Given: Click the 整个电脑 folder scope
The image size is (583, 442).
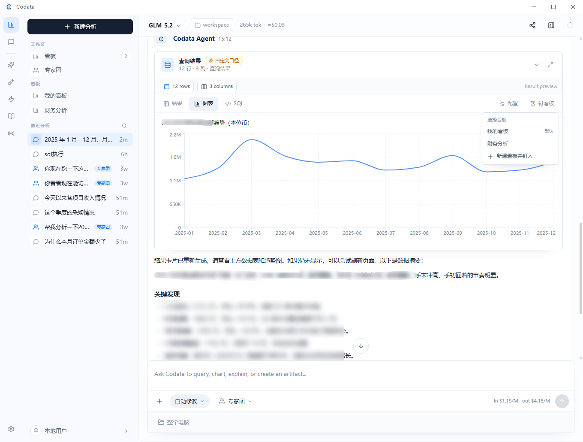Looking at the screenshot, I should click(174, 423).
